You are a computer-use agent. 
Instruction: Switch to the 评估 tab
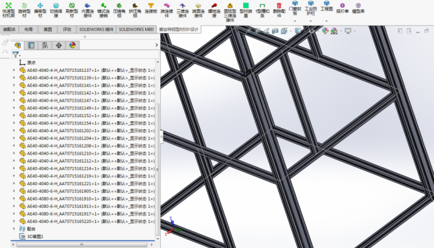coord(67,29)
